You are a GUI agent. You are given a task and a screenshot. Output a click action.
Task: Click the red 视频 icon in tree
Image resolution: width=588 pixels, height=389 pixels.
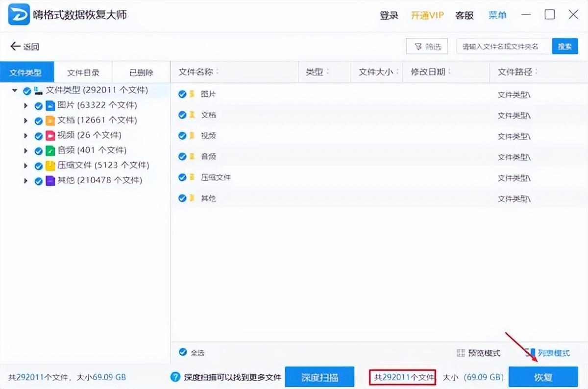50,135
